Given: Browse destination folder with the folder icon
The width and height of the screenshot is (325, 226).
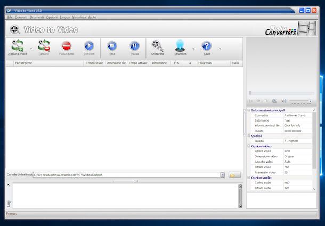Looking at the screenshot, I should (234, 175).
